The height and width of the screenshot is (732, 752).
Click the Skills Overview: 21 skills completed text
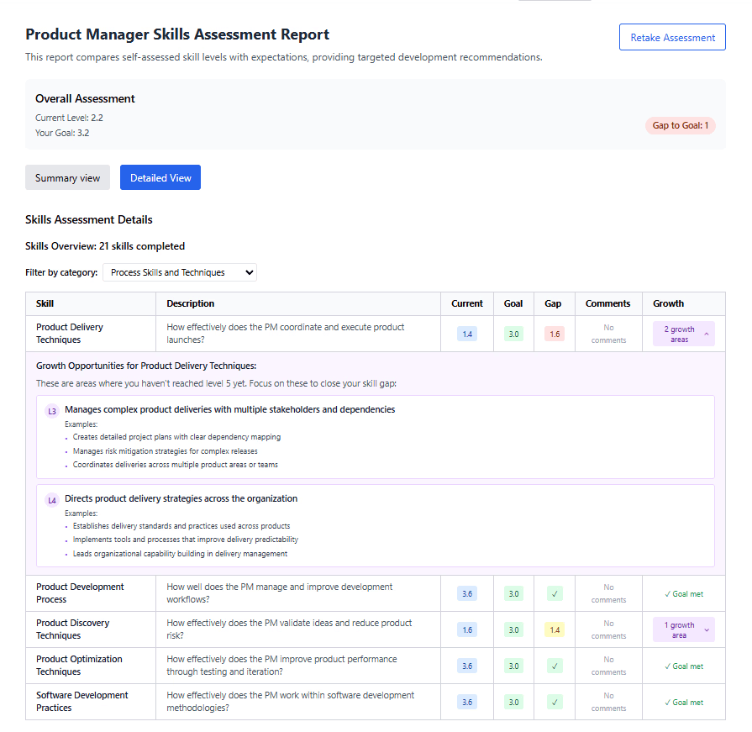click(105, 246)
